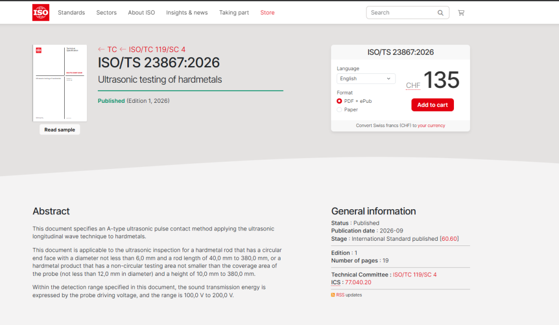Open the ICS 77.040.20 link
The width and height of the screenshot is (559, 325).
[x=358, y=283]
